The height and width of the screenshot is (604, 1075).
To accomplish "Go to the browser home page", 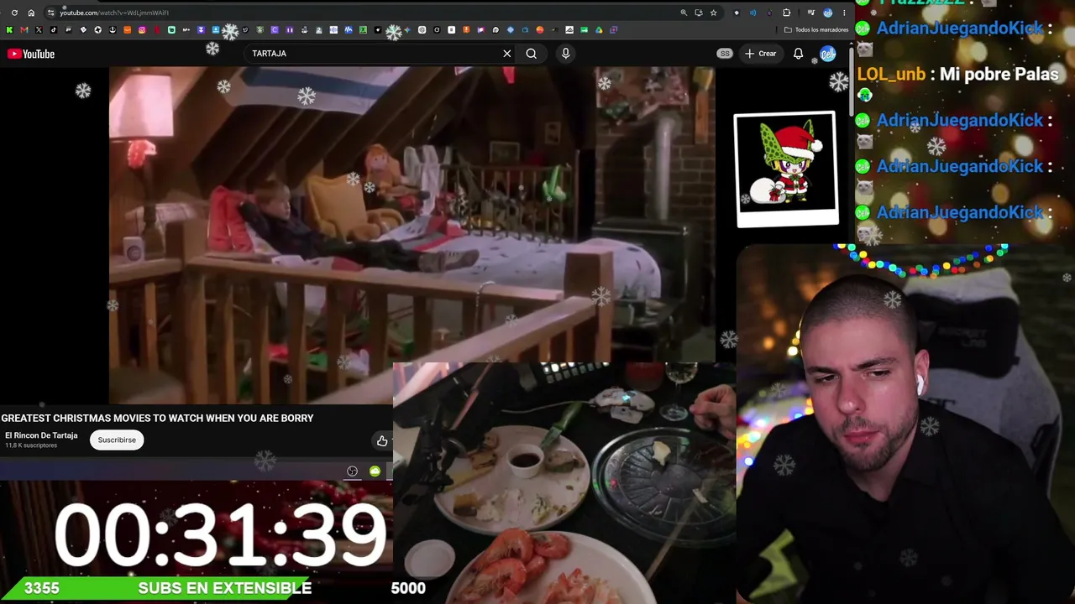I will tap(31, 13).
